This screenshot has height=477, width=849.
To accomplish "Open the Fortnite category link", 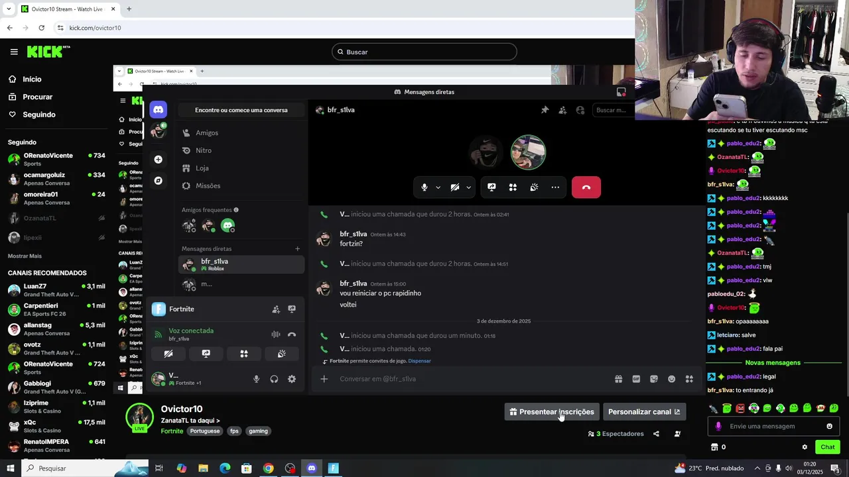I will coord(172,431).
